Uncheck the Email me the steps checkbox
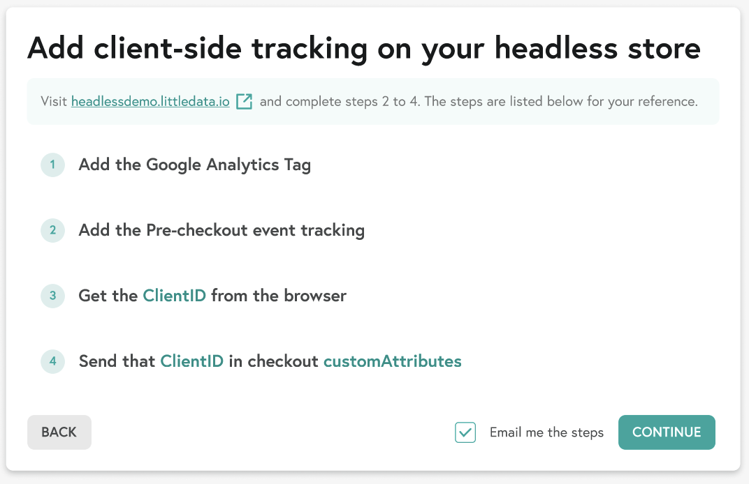The height and width of the screenshot is (484, 749). coord(465,432)
